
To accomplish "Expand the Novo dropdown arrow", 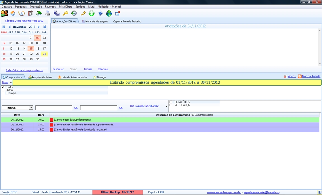I will tap(11, 82).
